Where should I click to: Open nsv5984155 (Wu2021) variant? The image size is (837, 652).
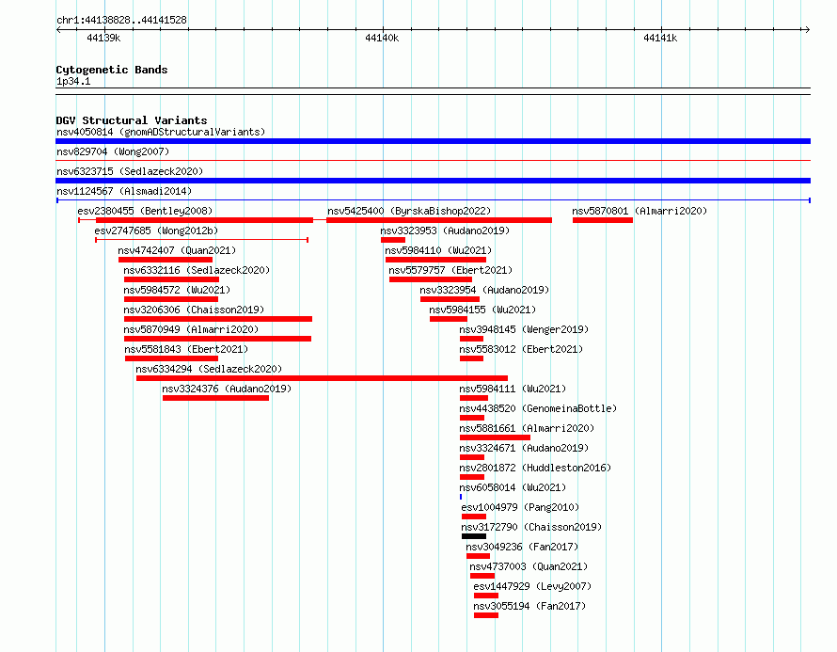point(482,310)
